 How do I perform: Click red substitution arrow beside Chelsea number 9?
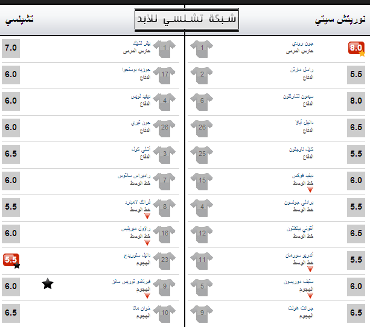(x=147, y=296)
